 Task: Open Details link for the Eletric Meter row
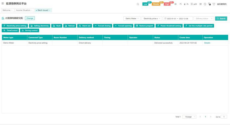click(x=207, y=43)
